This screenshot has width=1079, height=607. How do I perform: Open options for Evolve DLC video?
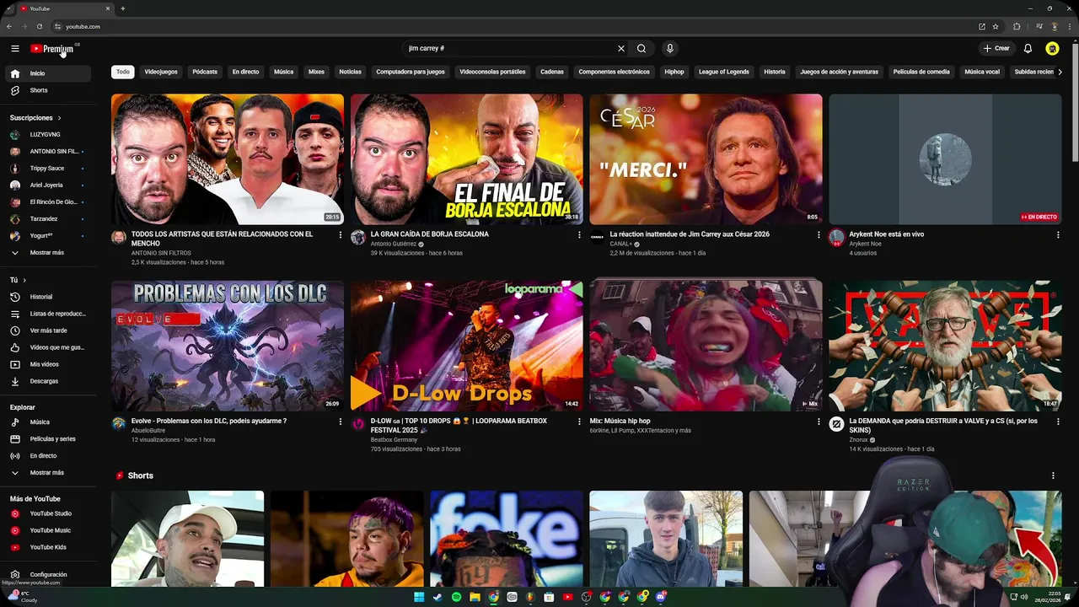tap(341, 422)
